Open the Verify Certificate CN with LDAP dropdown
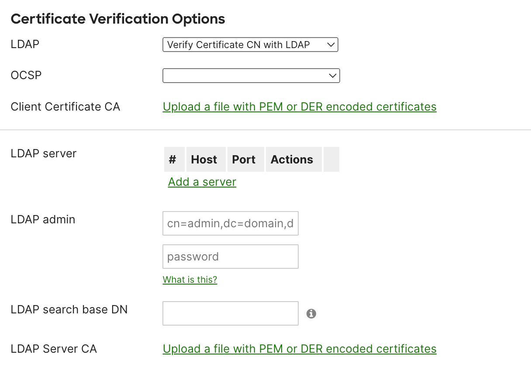The width and height of the screenshot is (531, 368). tap(250, 45)
